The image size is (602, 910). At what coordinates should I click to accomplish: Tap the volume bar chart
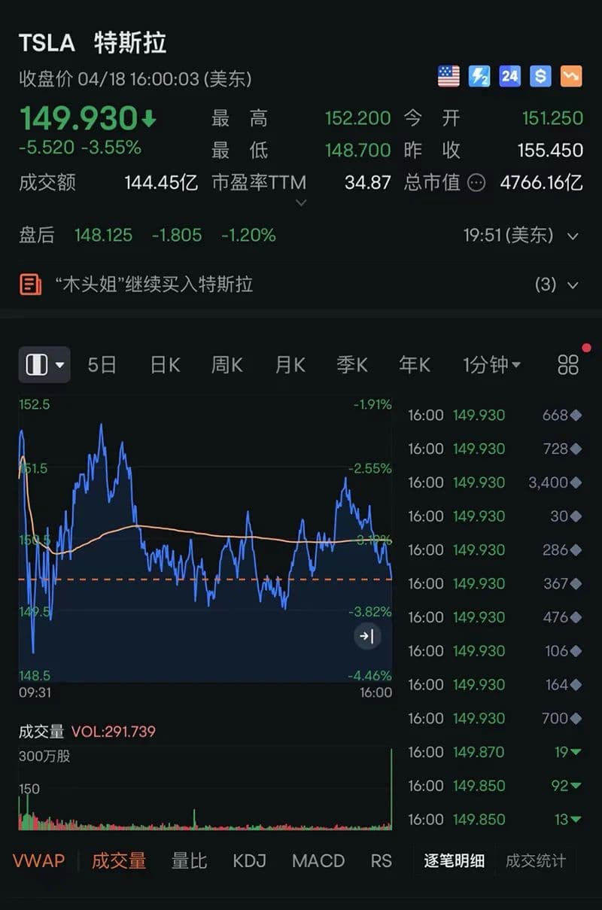click(205, 788)
